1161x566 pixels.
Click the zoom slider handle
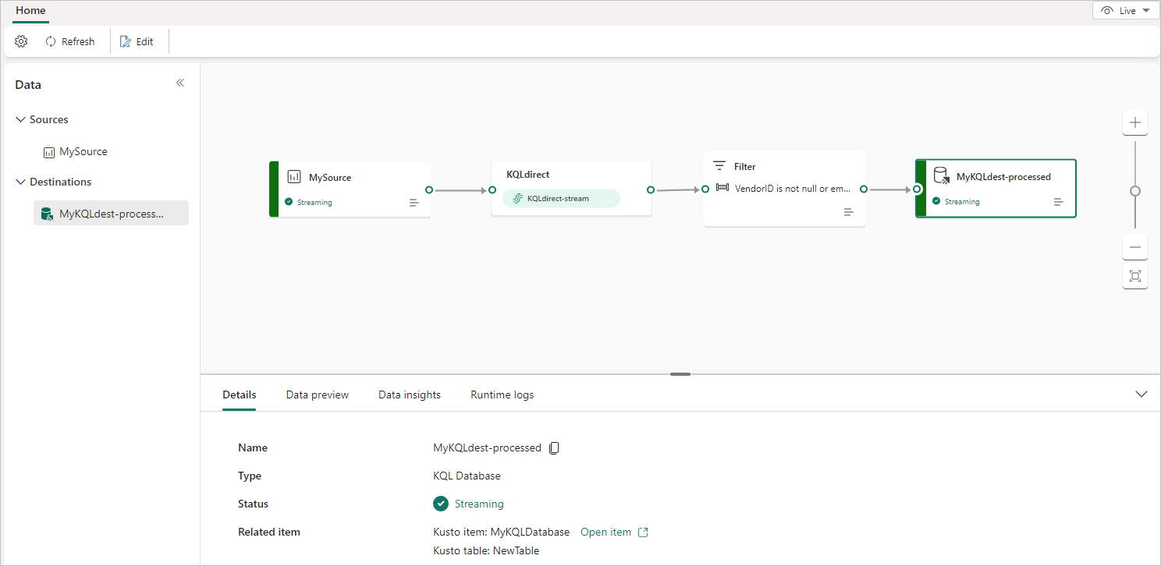click(1135, 191)
